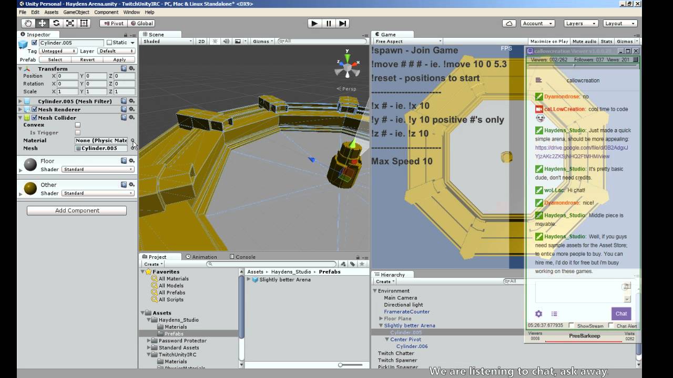This screenshot has height=378, width=673.
Task: Open Twitch chat settings gear
Action: tap(538, 313)
